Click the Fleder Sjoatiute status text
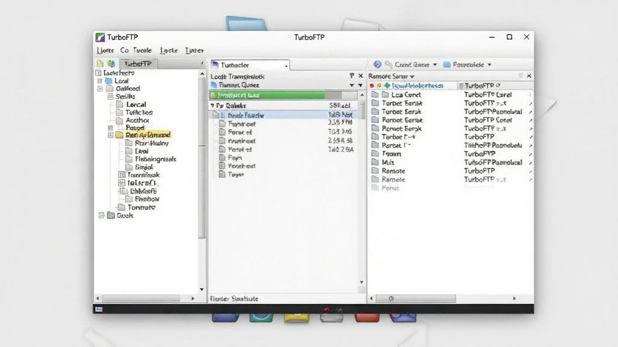 [234, 299]
